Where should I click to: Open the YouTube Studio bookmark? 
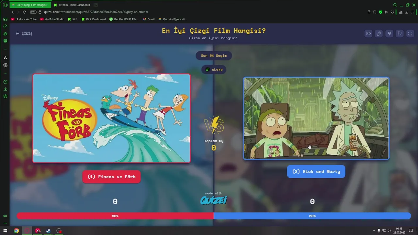[x=52, y=19]
